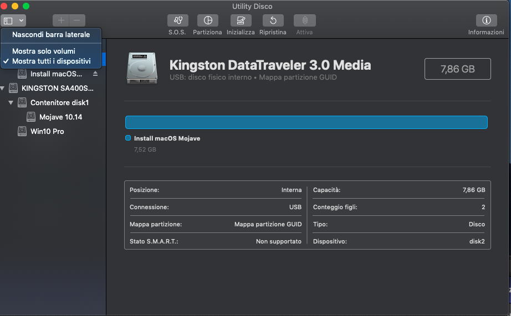Screen dimensions: 511x316
Task: Click the Inizializza erase icon
Action: [241, 20]
